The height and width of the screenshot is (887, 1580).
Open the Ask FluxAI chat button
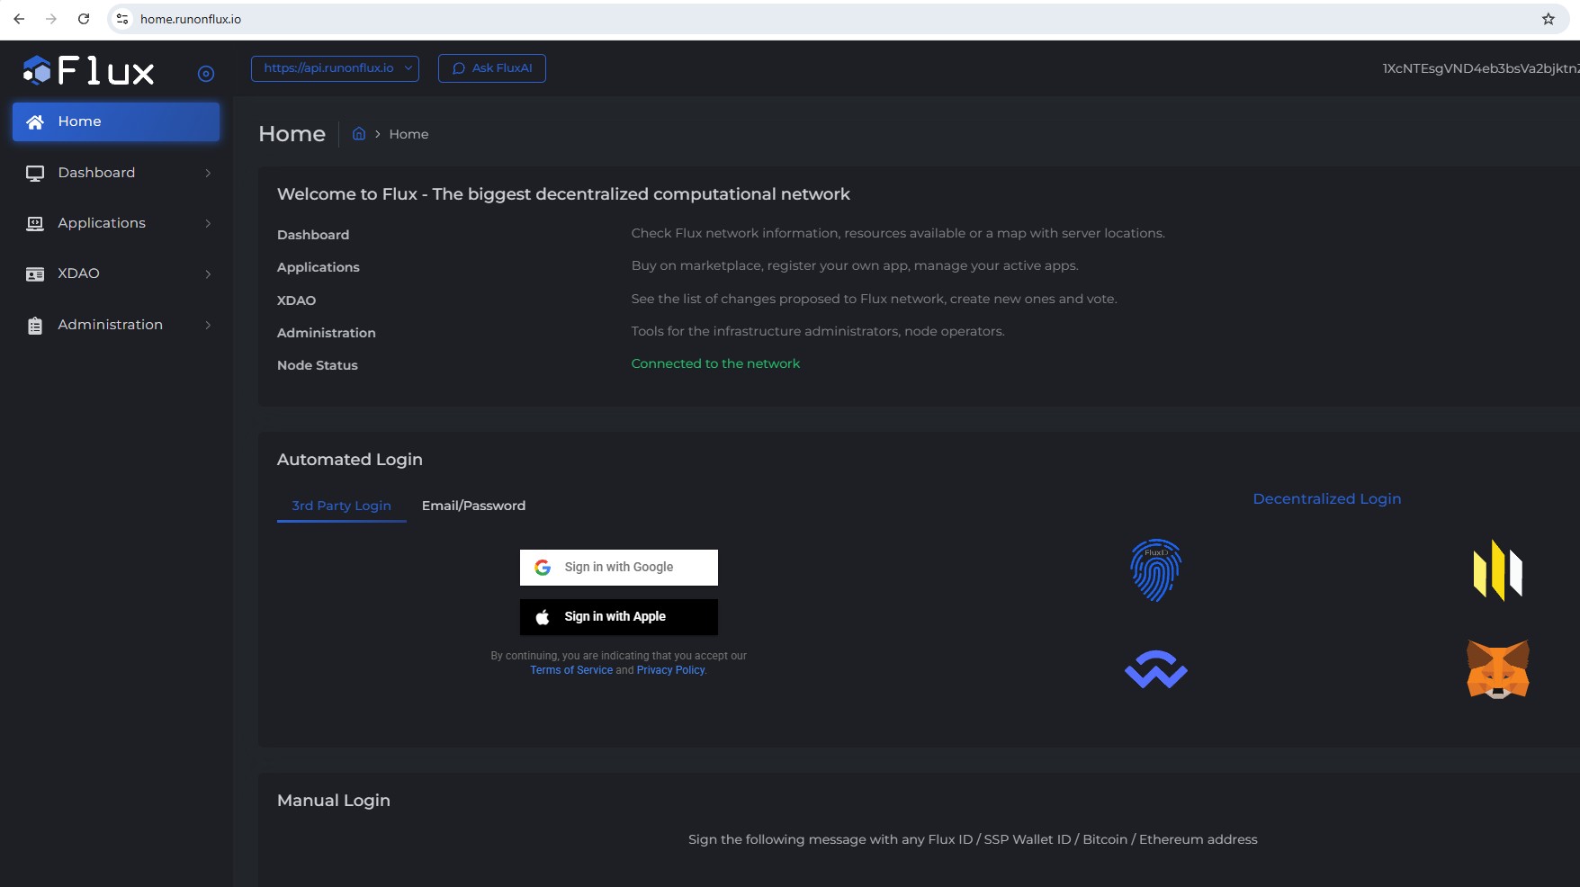tap(492, 68)
